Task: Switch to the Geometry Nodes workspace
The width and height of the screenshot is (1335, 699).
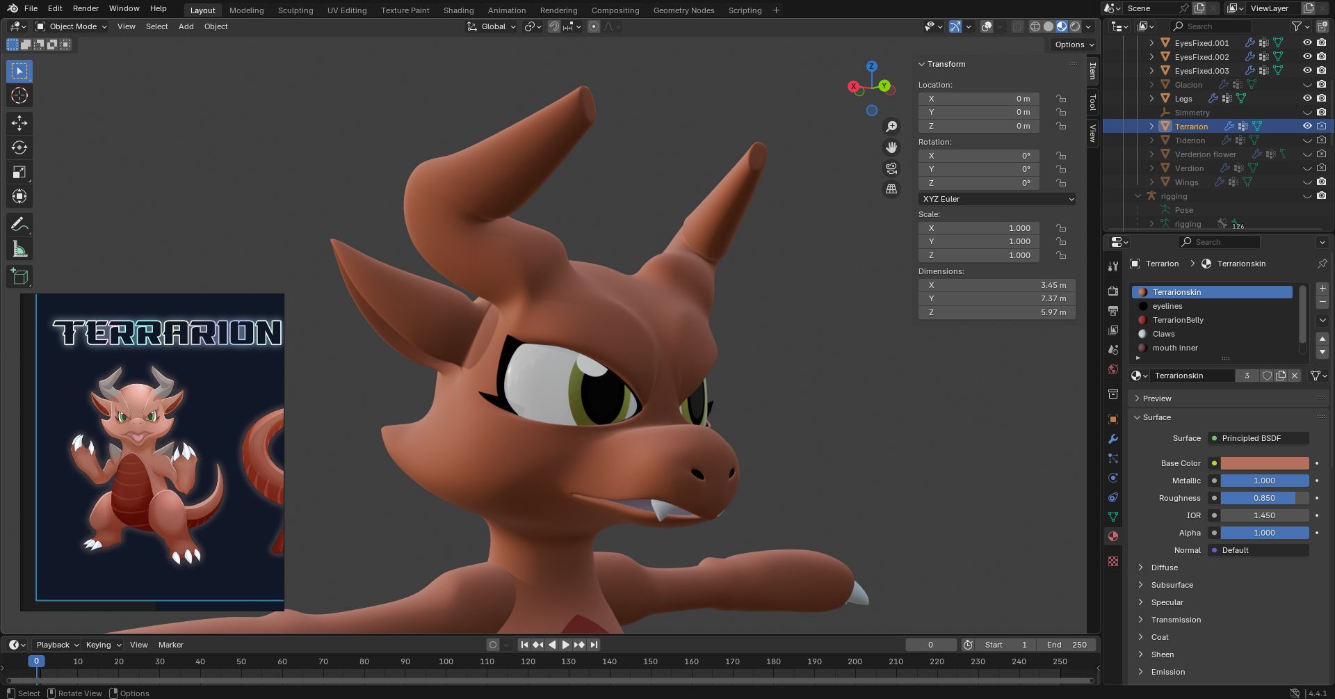Action: pos(683,10)
